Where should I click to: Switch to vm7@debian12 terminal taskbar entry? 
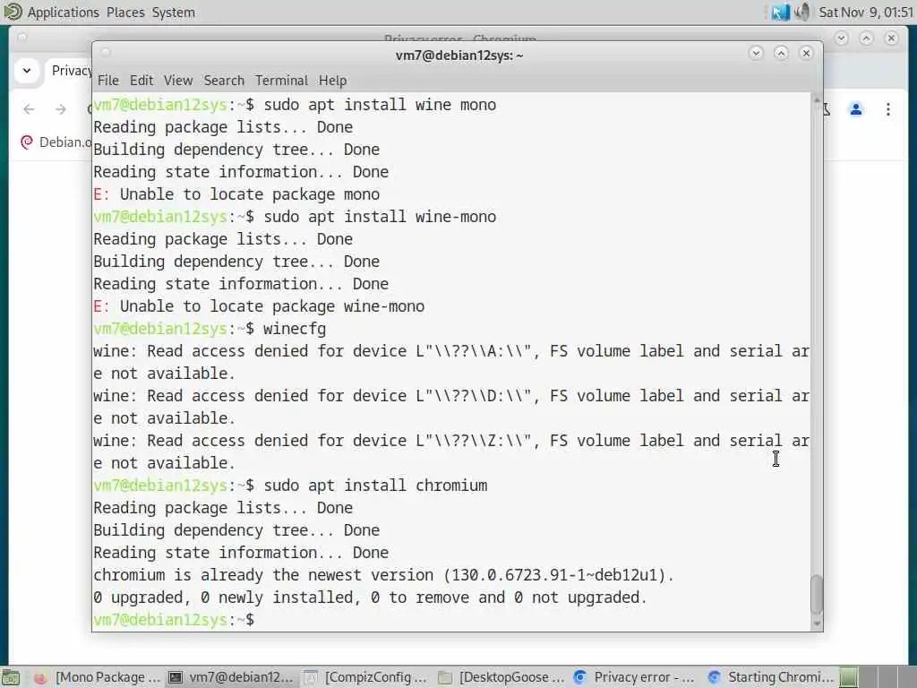(230, 677)
